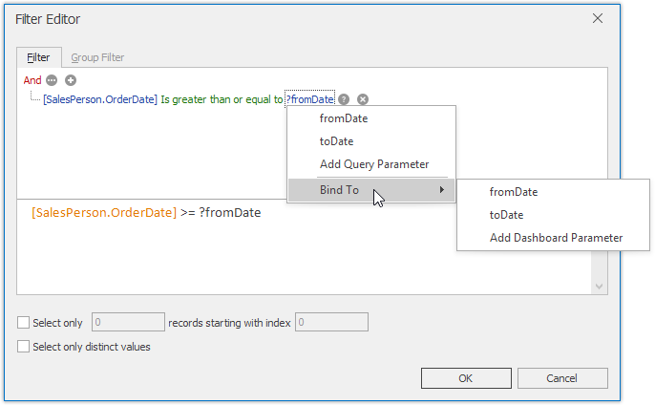Enable the 'Select only' records checkbox
Screen dimensions: 655x405
(x=24, y=323)
